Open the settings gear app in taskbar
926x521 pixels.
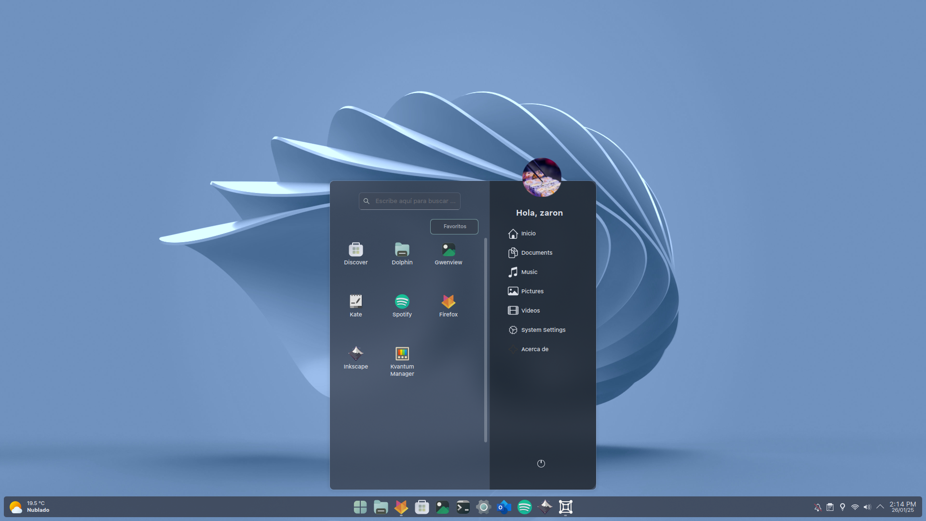pos(484,507)
